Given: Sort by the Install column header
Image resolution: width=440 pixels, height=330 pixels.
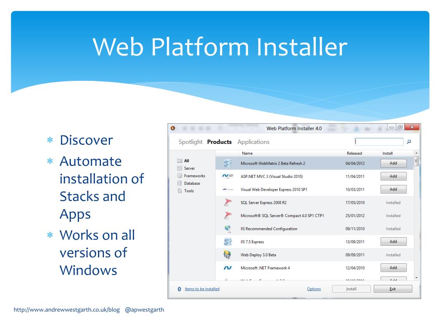Looking at the screenshot, I should click(388, 153).
